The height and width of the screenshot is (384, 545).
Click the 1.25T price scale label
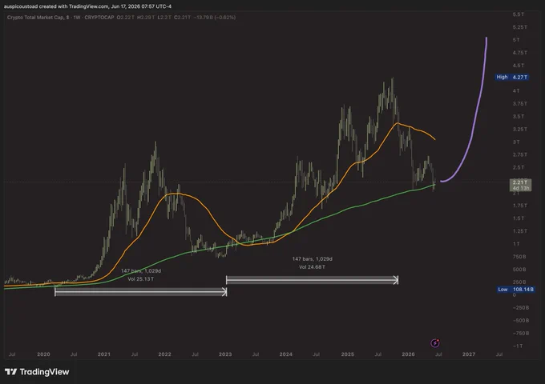pyautogui.click(x=519, y=231)
